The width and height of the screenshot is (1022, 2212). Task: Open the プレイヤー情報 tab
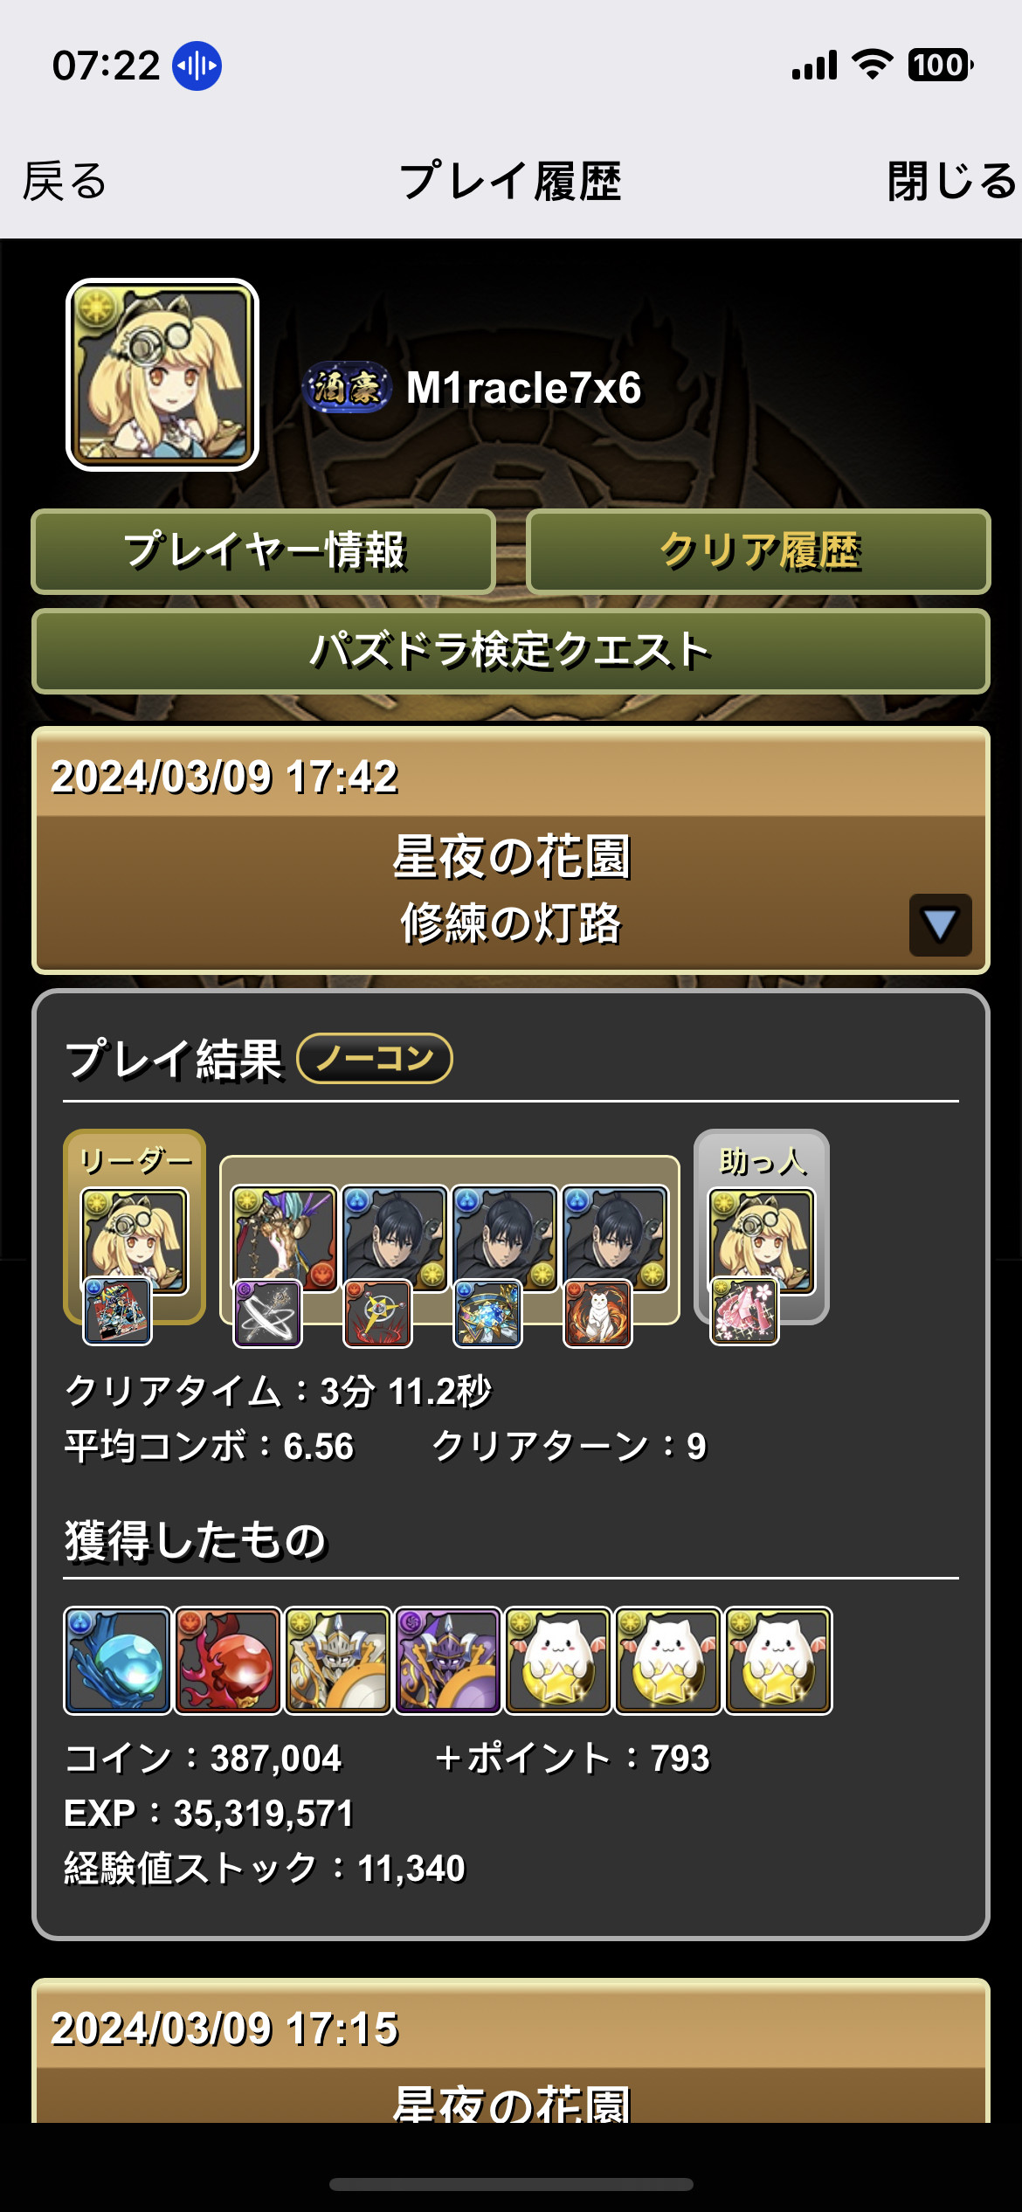tap(264, 551)
